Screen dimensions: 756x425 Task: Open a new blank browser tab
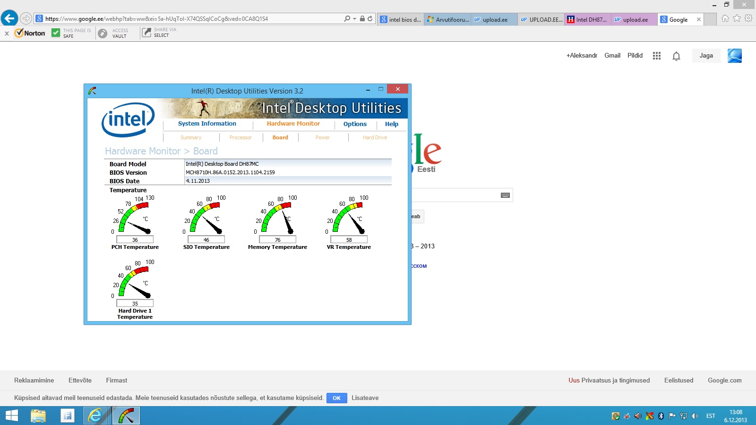710,19
